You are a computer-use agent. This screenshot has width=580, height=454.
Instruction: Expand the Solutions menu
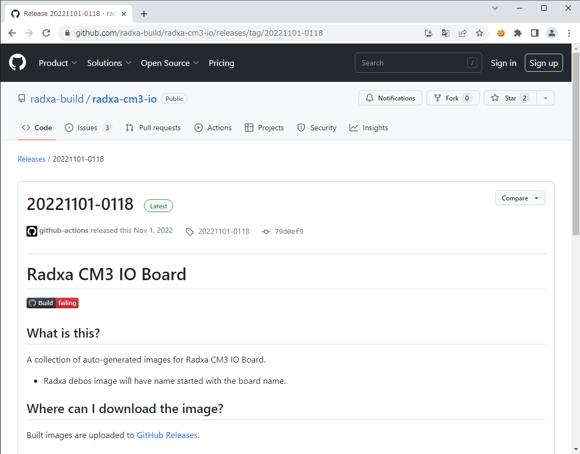(x=109, y=63)
